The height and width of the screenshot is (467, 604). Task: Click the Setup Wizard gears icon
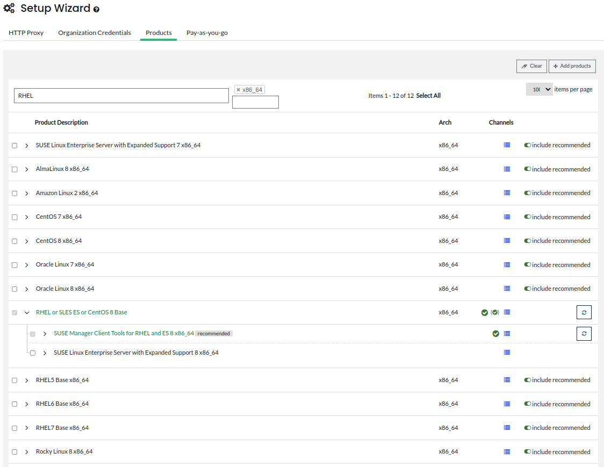point(9,8)
